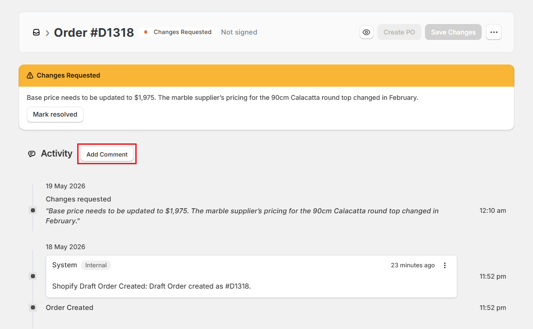Click the 'Changes requested' activity title
Viewport: 533px width, 329px height.
pyautogui.click(x=79, y=199)
